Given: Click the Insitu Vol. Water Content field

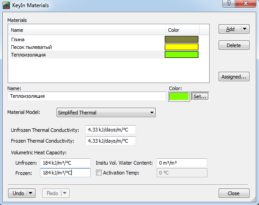Looking at the screenshot, I should click(x=182, y=163).
